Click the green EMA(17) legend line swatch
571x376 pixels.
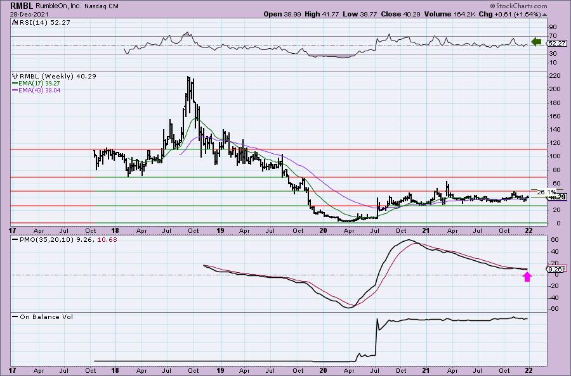coord(15,84)
